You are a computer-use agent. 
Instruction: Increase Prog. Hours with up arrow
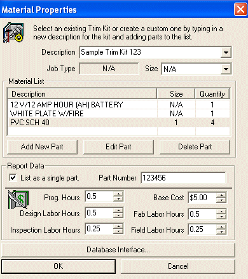[118, 194]
